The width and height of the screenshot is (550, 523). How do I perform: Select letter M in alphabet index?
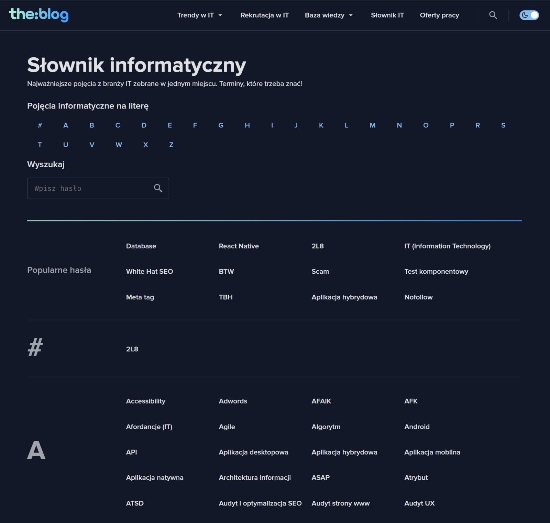click(372, 125)
